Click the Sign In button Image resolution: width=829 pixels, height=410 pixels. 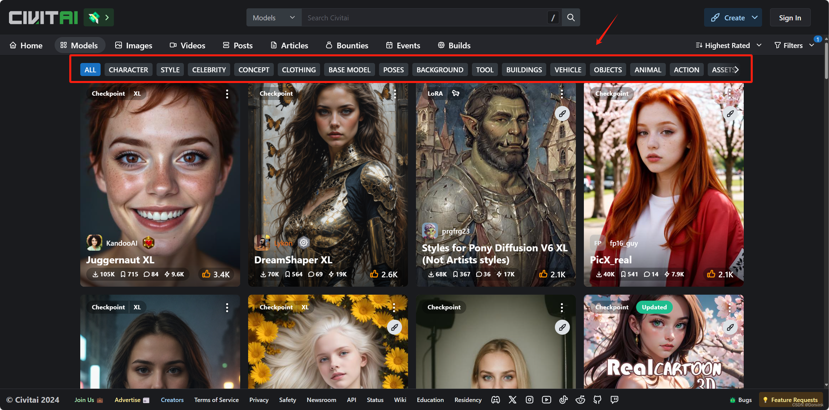pyautogui.click(x=790, y=18)
